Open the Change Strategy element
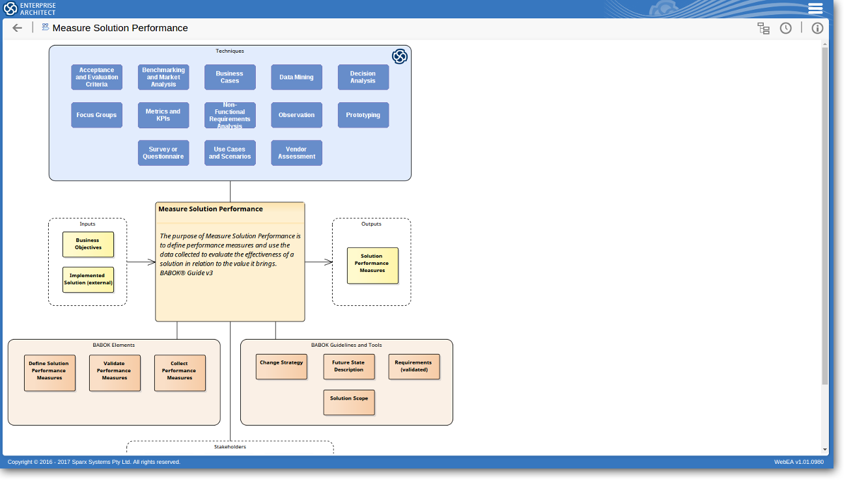The image size is (853, 488). (281, 366)
